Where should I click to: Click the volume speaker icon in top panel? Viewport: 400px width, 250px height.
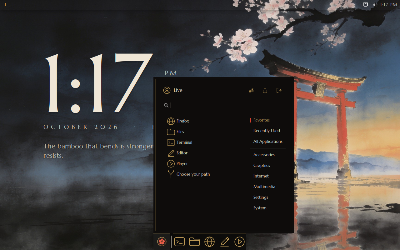[x=375, y=5]
